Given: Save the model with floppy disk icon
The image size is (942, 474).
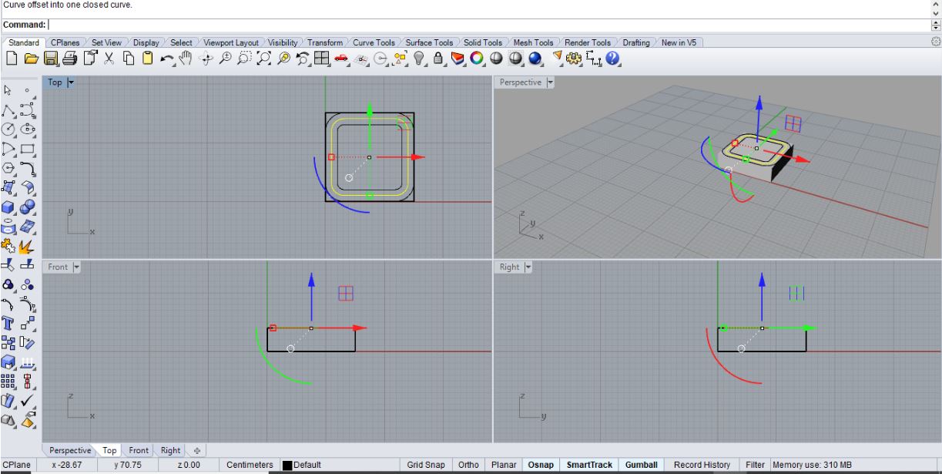Looking at the screenshot, I should pos(51,58).
